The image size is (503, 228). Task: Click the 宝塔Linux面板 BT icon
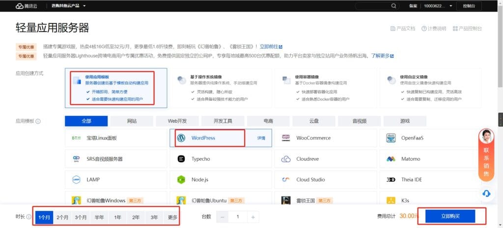(76, 138)
